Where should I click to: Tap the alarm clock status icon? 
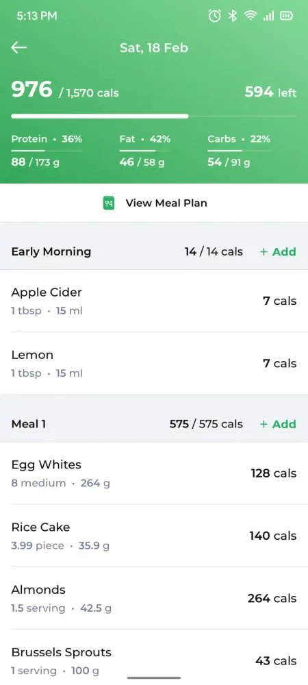coord(214,16)
